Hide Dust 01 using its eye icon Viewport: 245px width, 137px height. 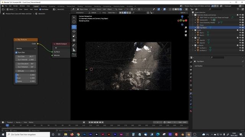coord(240,40)
